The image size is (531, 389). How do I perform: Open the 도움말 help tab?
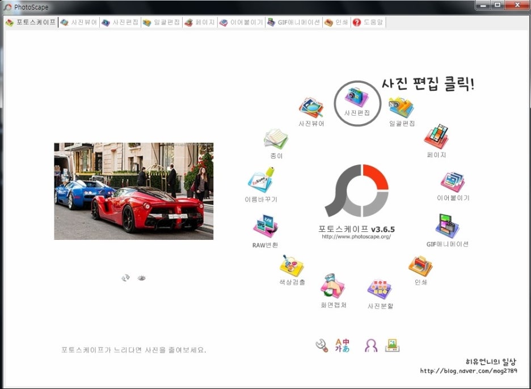[368, 22]
